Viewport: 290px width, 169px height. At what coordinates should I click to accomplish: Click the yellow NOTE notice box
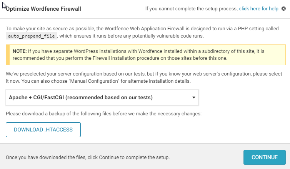point(146,55)
